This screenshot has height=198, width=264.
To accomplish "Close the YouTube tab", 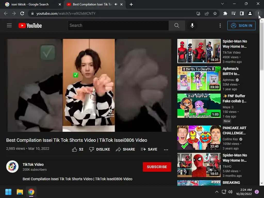I will point(121,4).
